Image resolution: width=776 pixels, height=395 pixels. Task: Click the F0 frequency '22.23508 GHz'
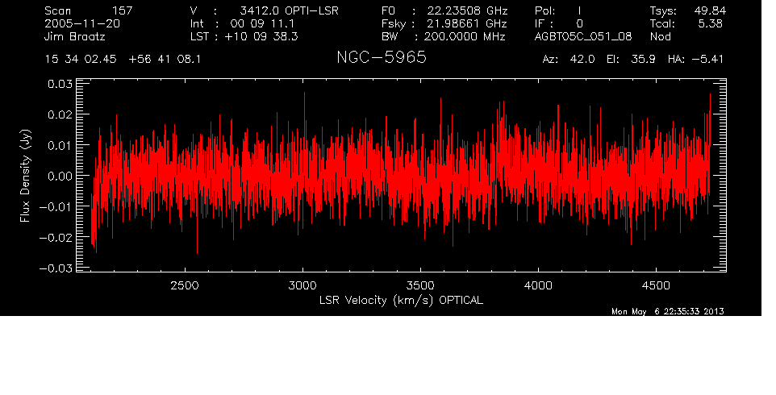pyautogui.click(x=467, y=10)
